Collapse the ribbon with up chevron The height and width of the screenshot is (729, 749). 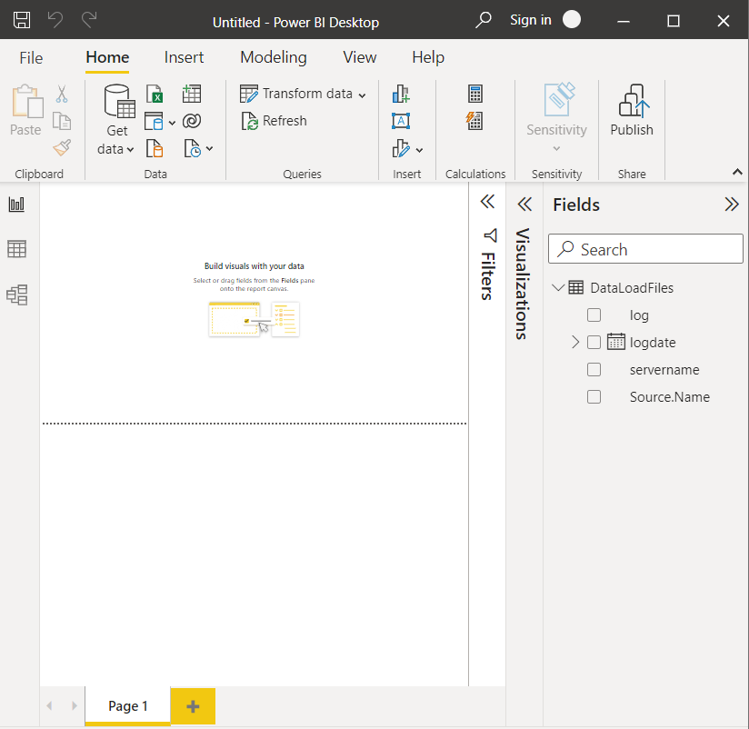pyautogui.click(x=737, y=172)
